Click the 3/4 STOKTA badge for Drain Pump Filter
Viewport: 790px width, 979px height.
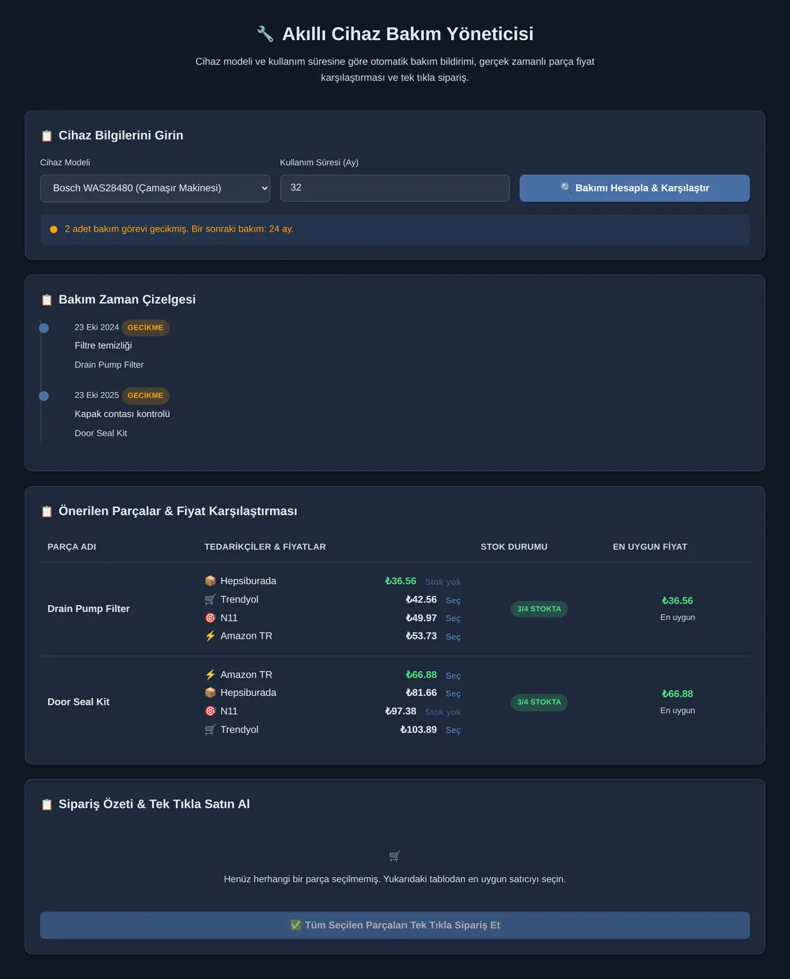(x=539, y=609)
